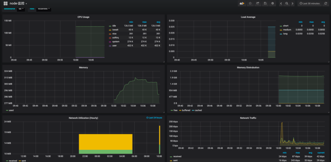Image resolution: width=331 pixels, height=162 pixels.
Task: Click the green received bar in Network Utilization
Action: [x=106, y=151]
